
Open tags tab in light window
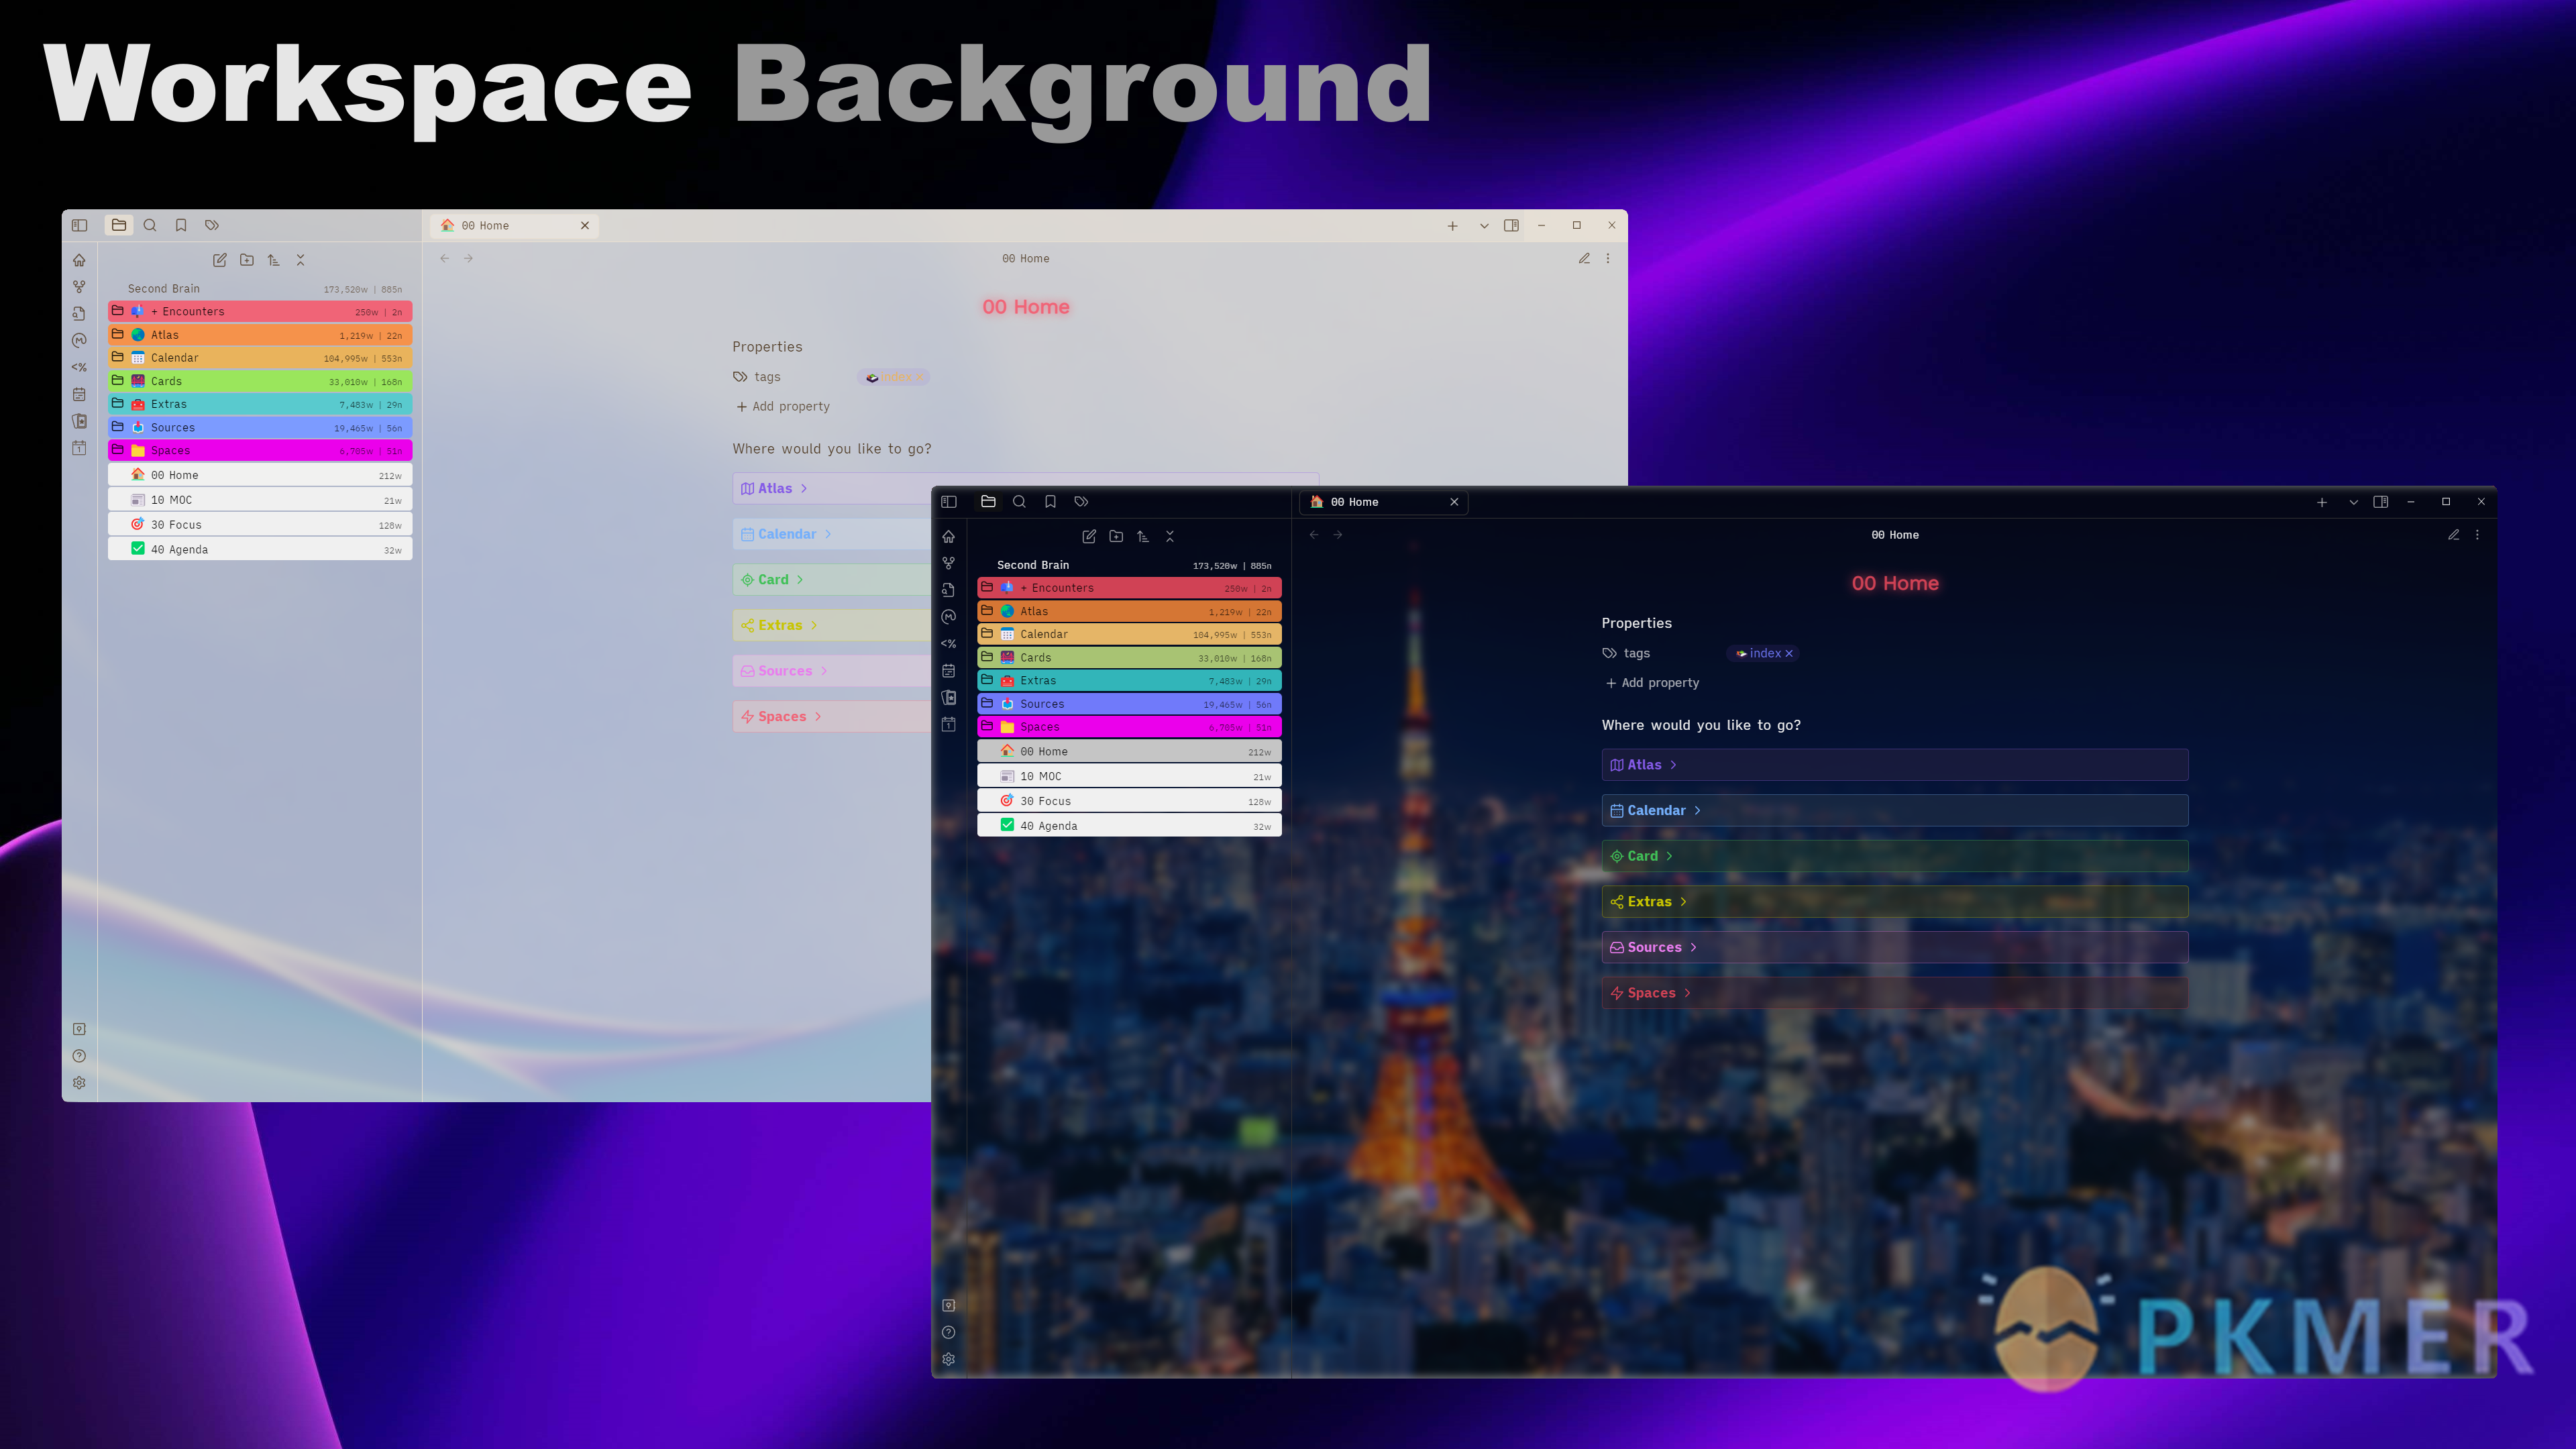pyautogui.click(x=212, y=225)
